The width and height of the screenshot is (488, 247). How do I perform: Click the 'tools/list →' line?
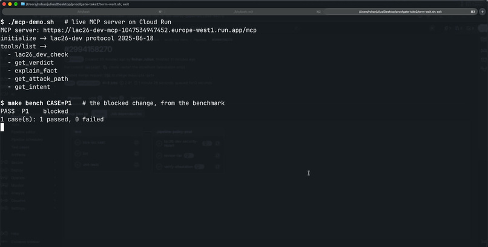click(x=24, y=47)
